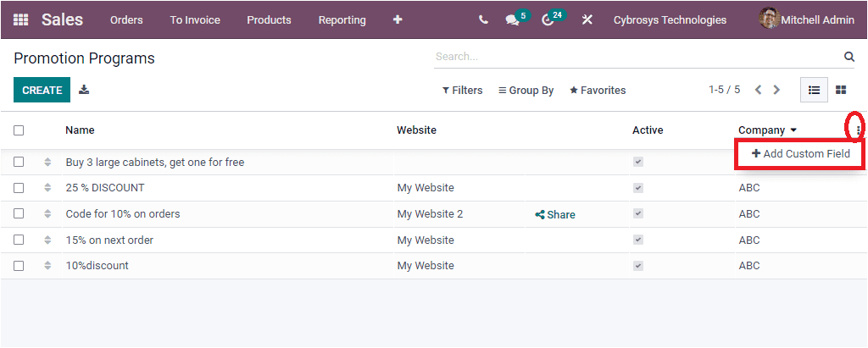The image size is (868, 348).
Task: Toggle Active box for Buy 3 large cabinets
Action: point(638,162)
